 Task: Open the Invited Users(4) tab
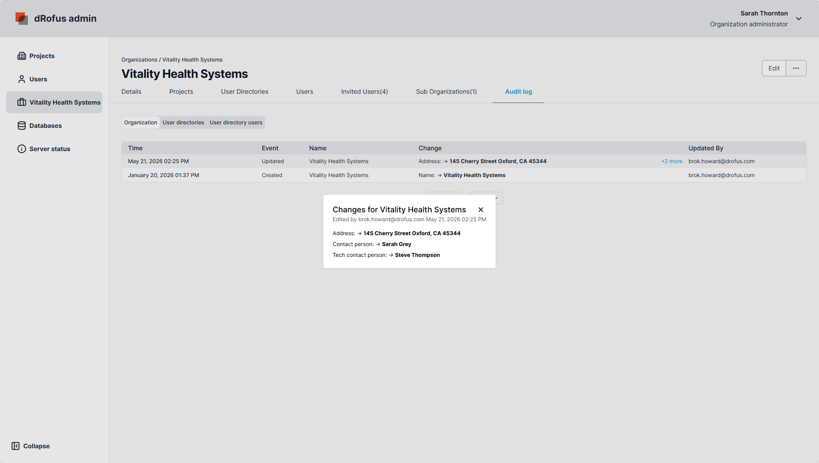365,91
